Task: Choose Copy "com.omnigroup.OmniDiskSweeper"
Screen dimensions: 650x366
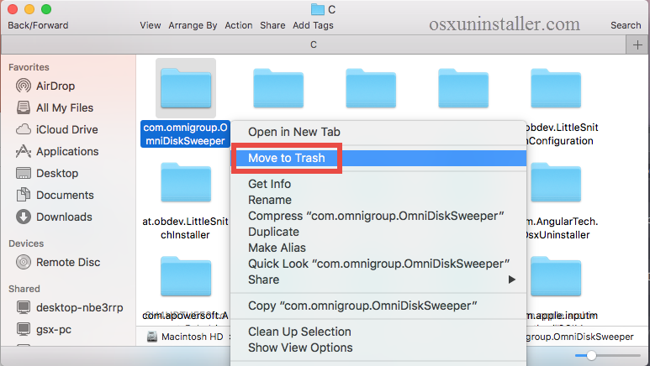Action: pos(378,306)
